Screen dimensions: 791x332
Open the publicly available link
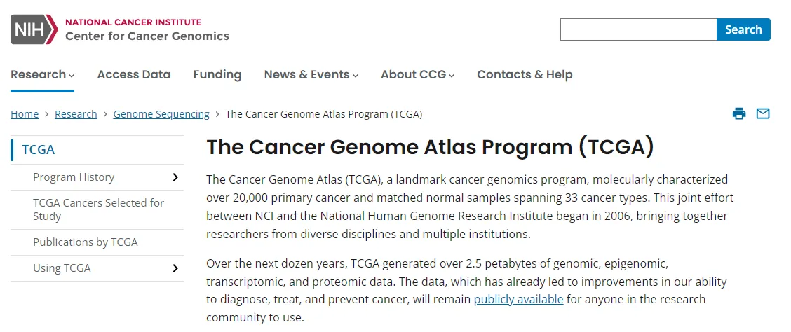click(518, 299)
